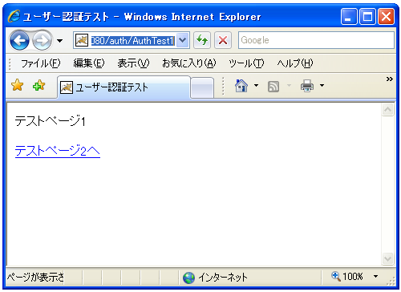
Task: Expand the address bar history dropdown
Action: [183, 40]
